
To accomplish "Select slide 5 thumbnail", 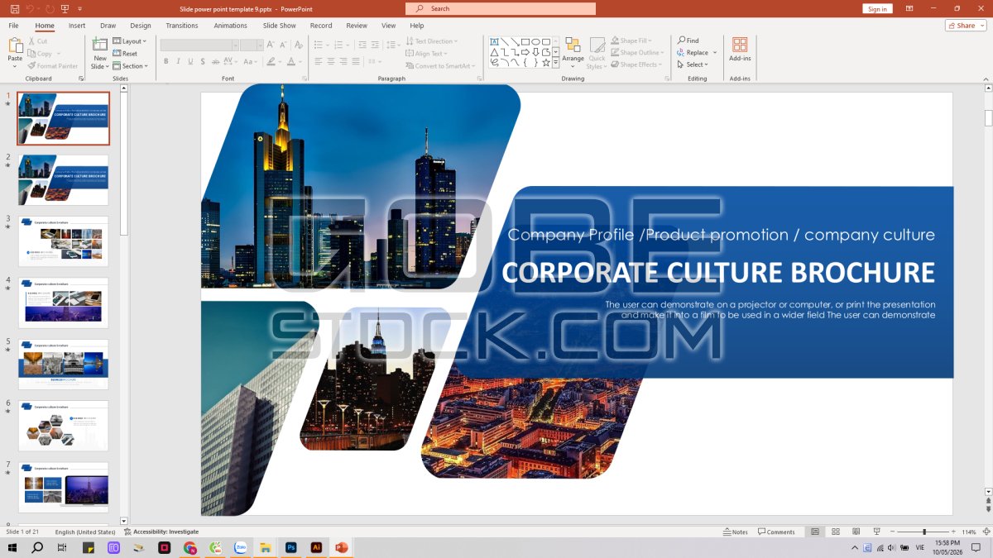I will coord(63,364).
